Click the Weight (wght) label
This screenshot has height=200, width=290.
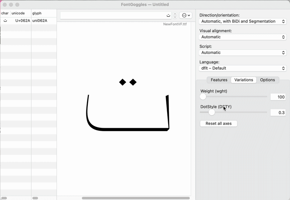[x=214, y=91]
